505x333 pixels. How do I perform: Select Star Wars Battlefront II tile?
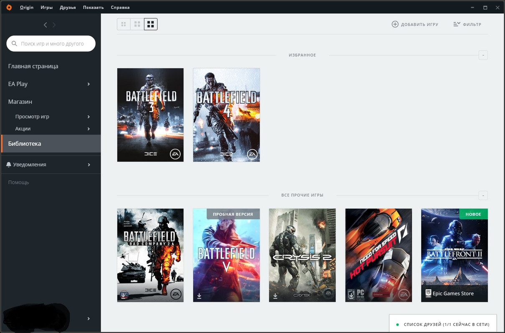coord(454,255)
